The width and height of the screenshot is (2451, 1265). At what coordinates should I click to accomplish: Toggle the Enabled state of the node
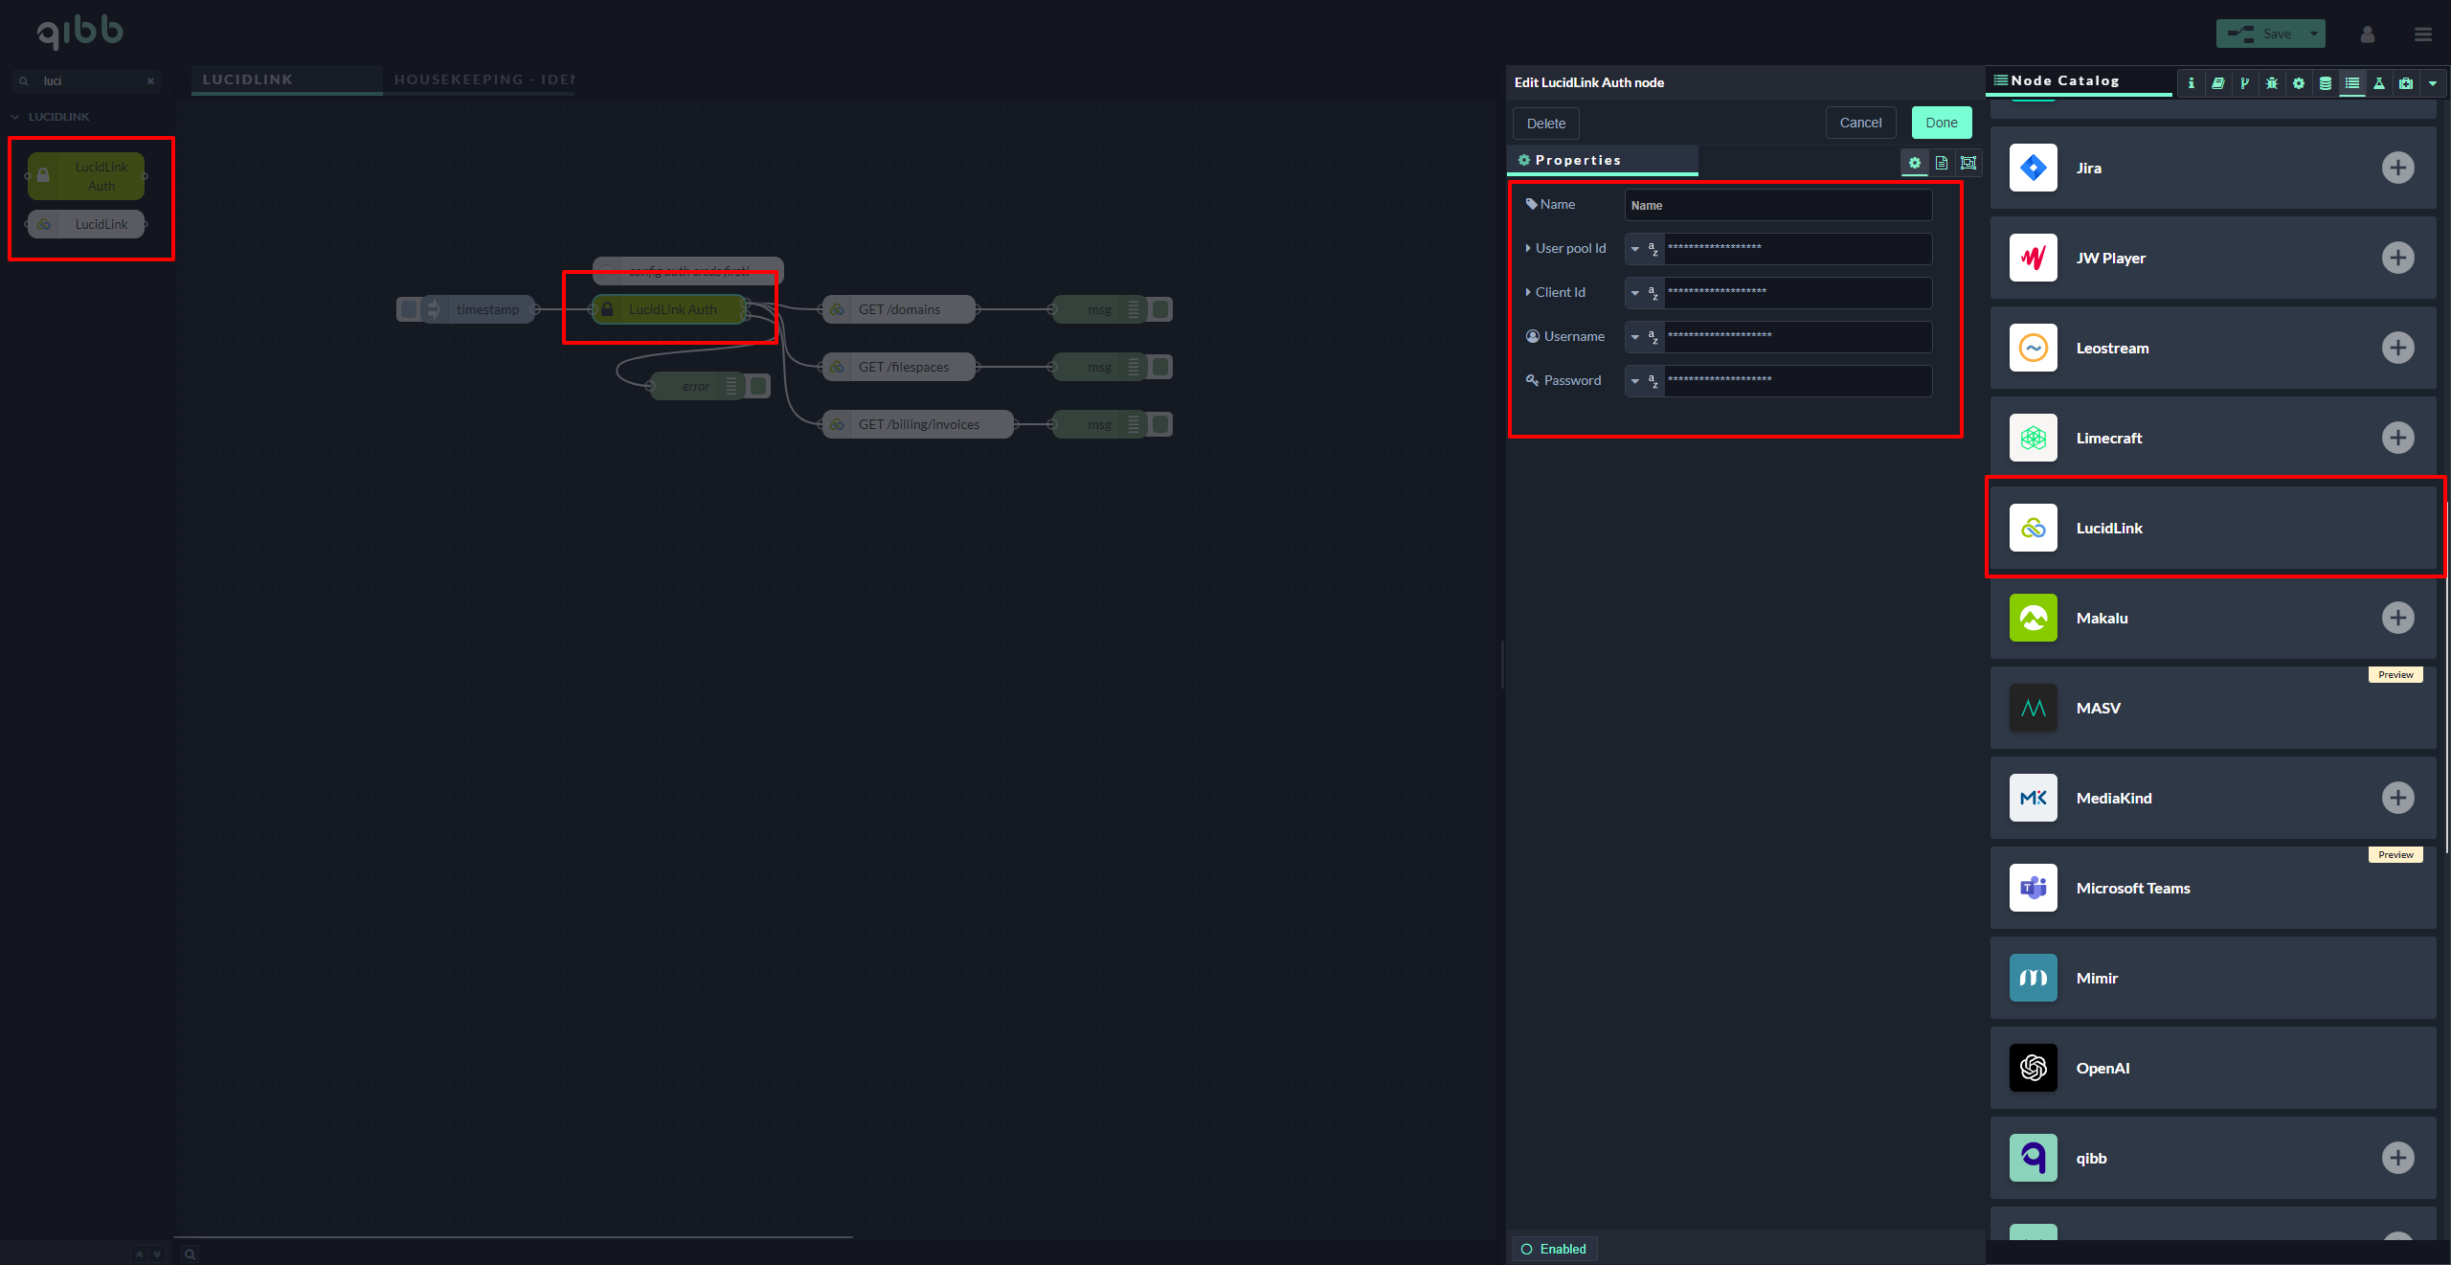pos(1554,1249)
